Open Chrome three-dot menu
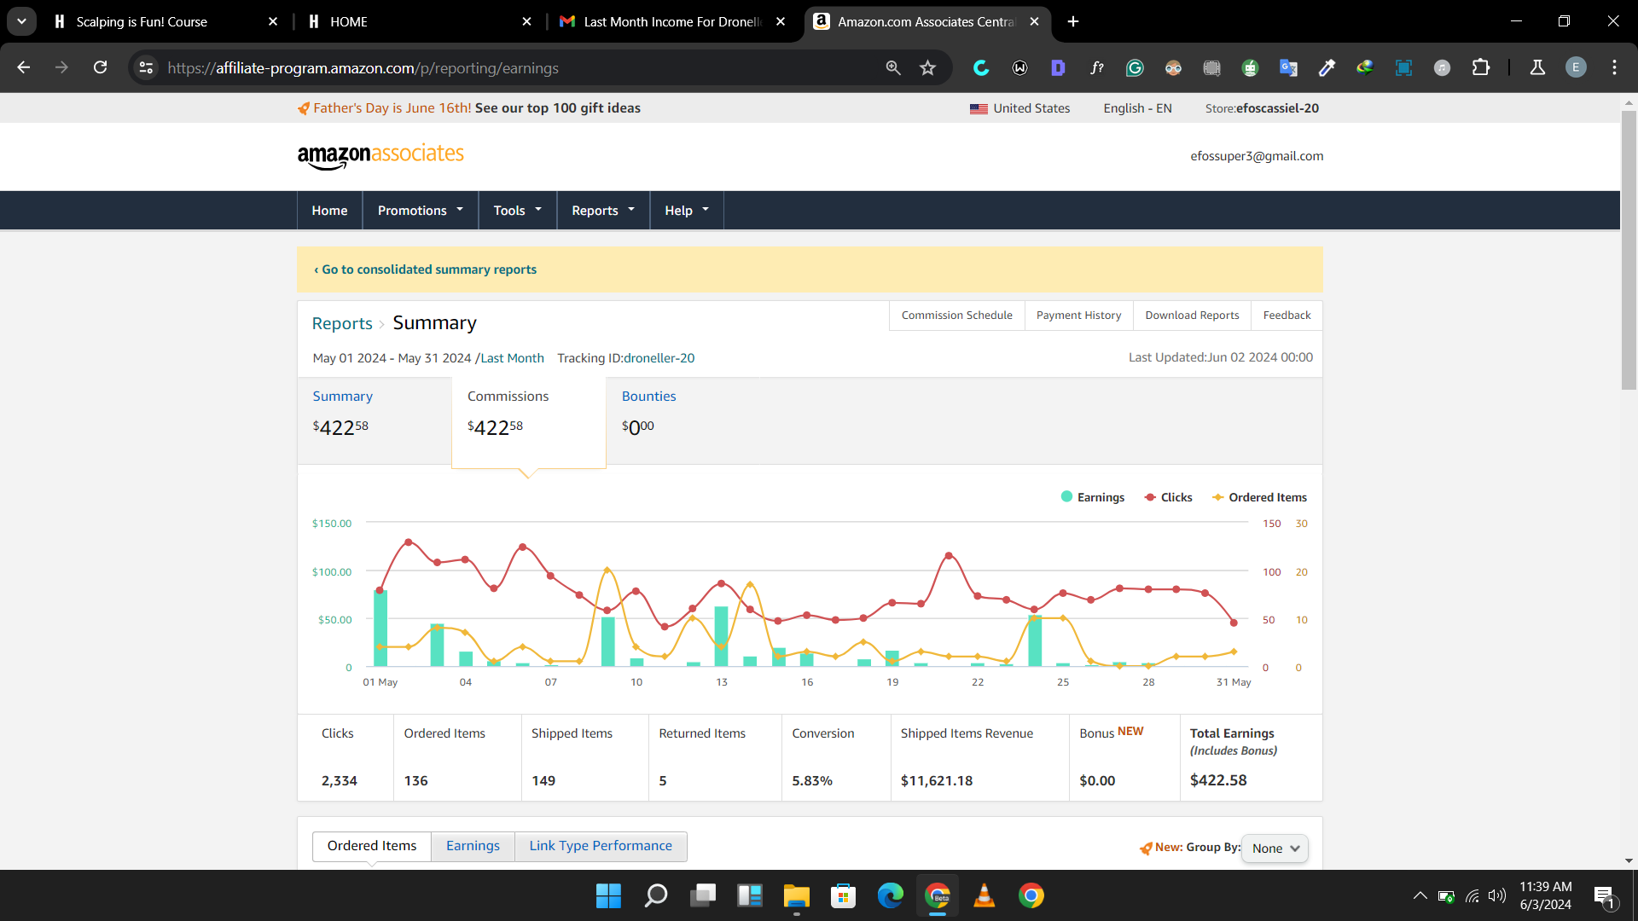This screenshot has width=1638, height=921. [x=1614, y=67]
